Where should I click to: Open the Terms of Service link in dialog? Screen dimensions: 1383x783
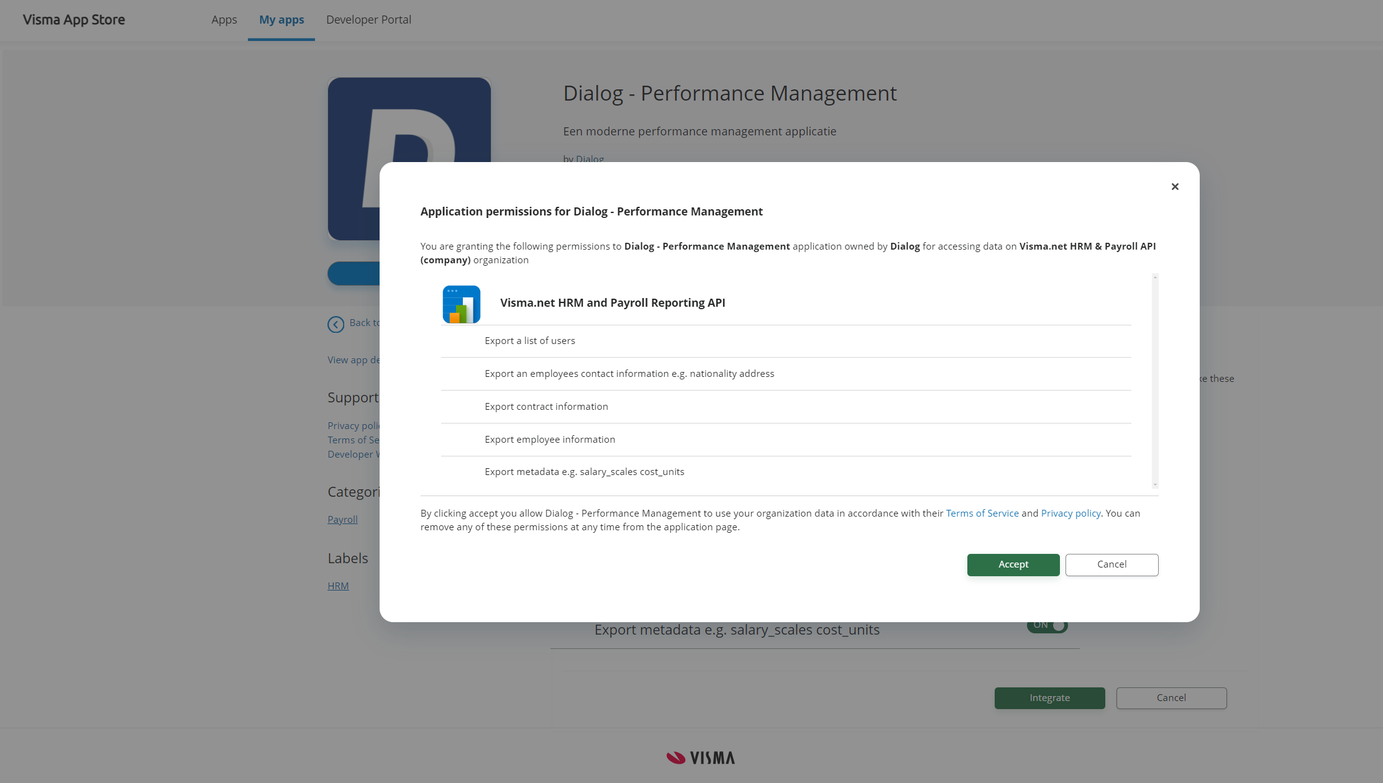(982, 513)
